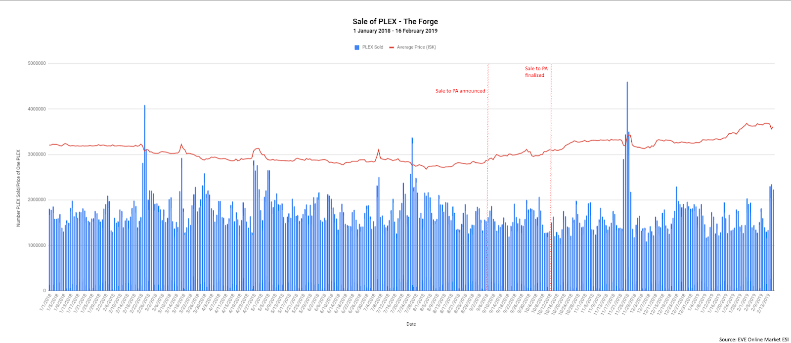Click the tallest blue bar in late November 2018

627,186
